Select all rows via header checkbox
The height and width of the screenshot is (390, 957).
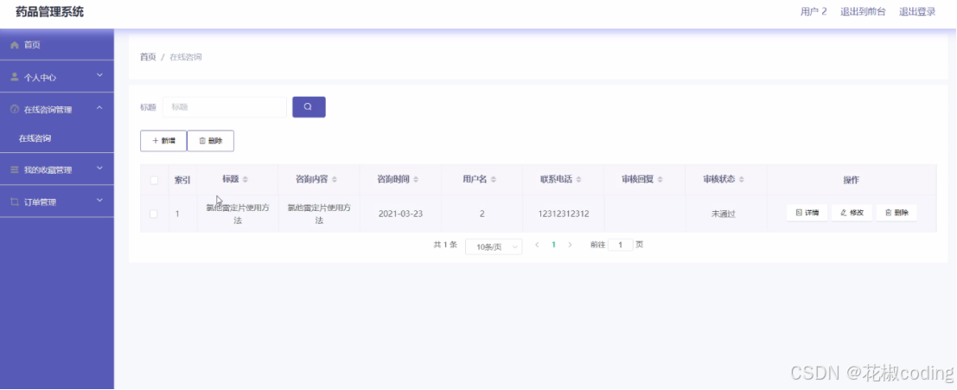(154, 180)
